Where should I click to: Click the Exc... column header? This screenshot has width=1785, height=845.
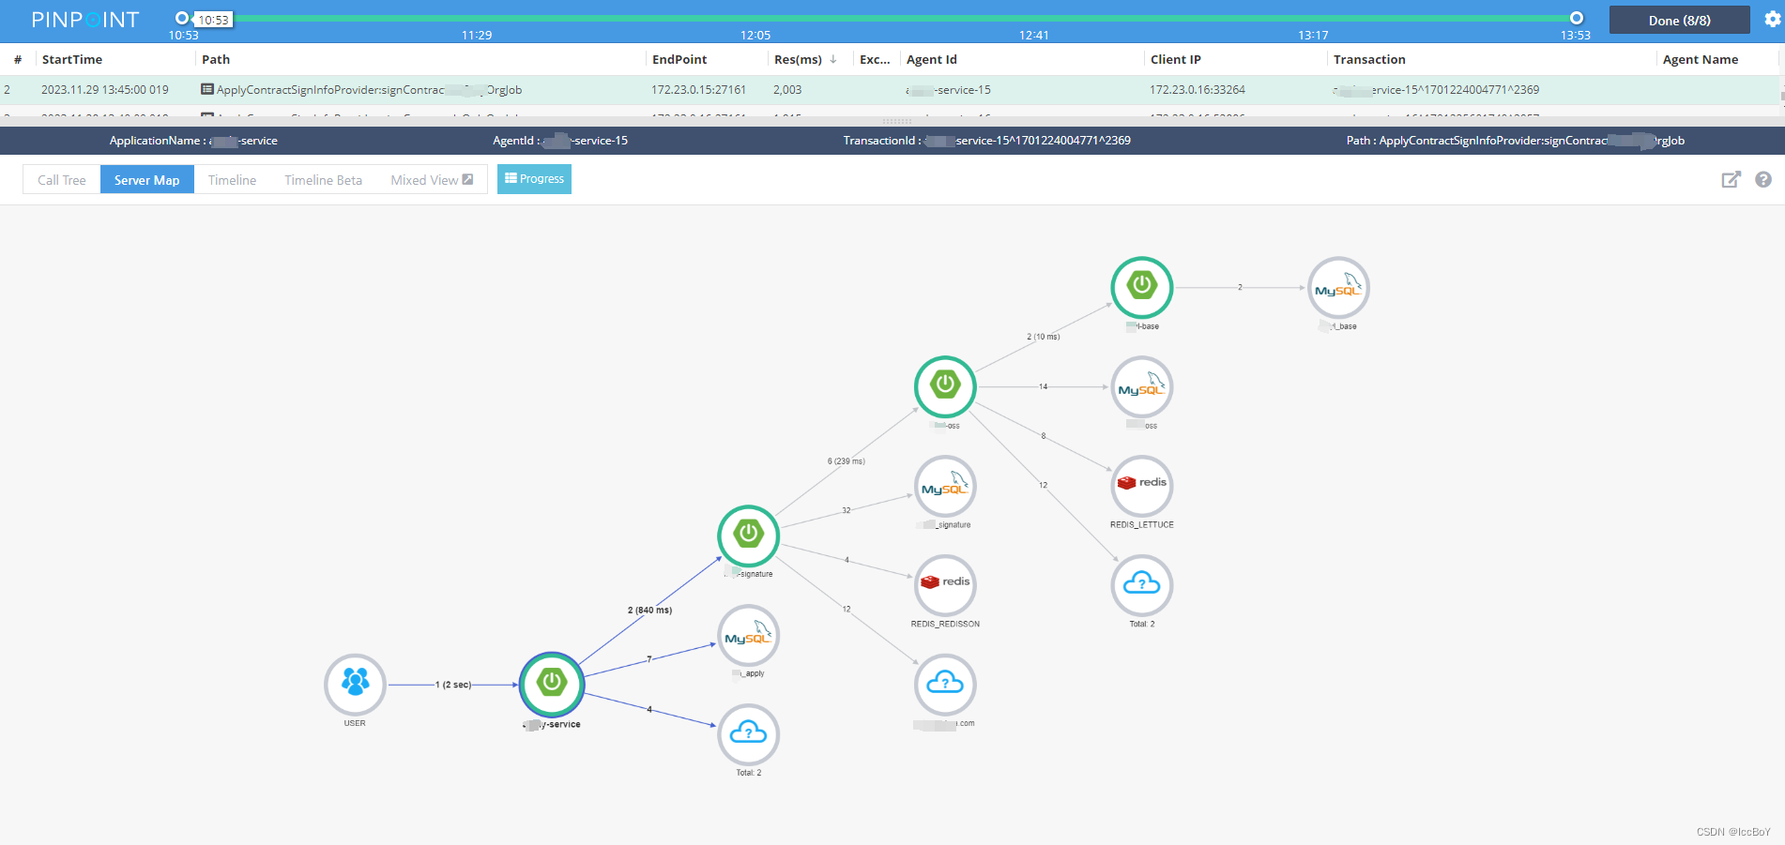(x=875, y=59)
